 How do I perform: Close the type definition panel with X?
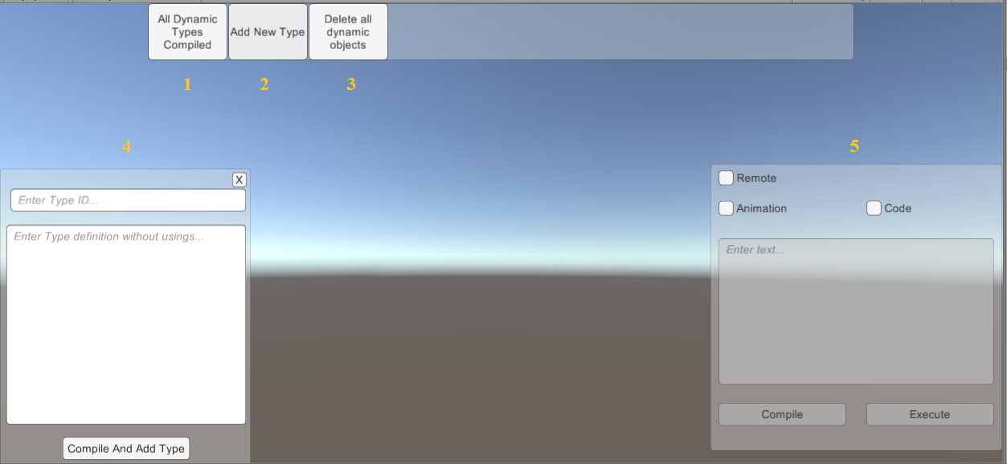(239, 180)
